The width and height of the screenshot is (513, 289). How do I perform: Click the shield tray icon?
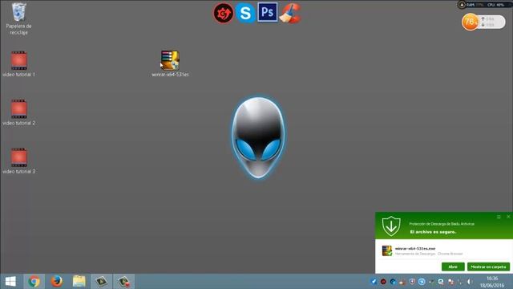coord(412,282)
